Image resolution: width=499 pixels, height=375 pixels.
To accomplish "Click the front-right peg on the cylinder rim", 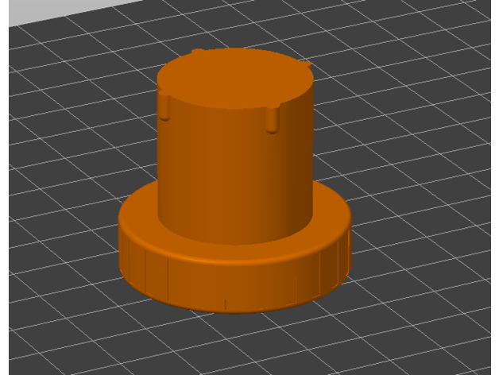I will click(272, 119).
